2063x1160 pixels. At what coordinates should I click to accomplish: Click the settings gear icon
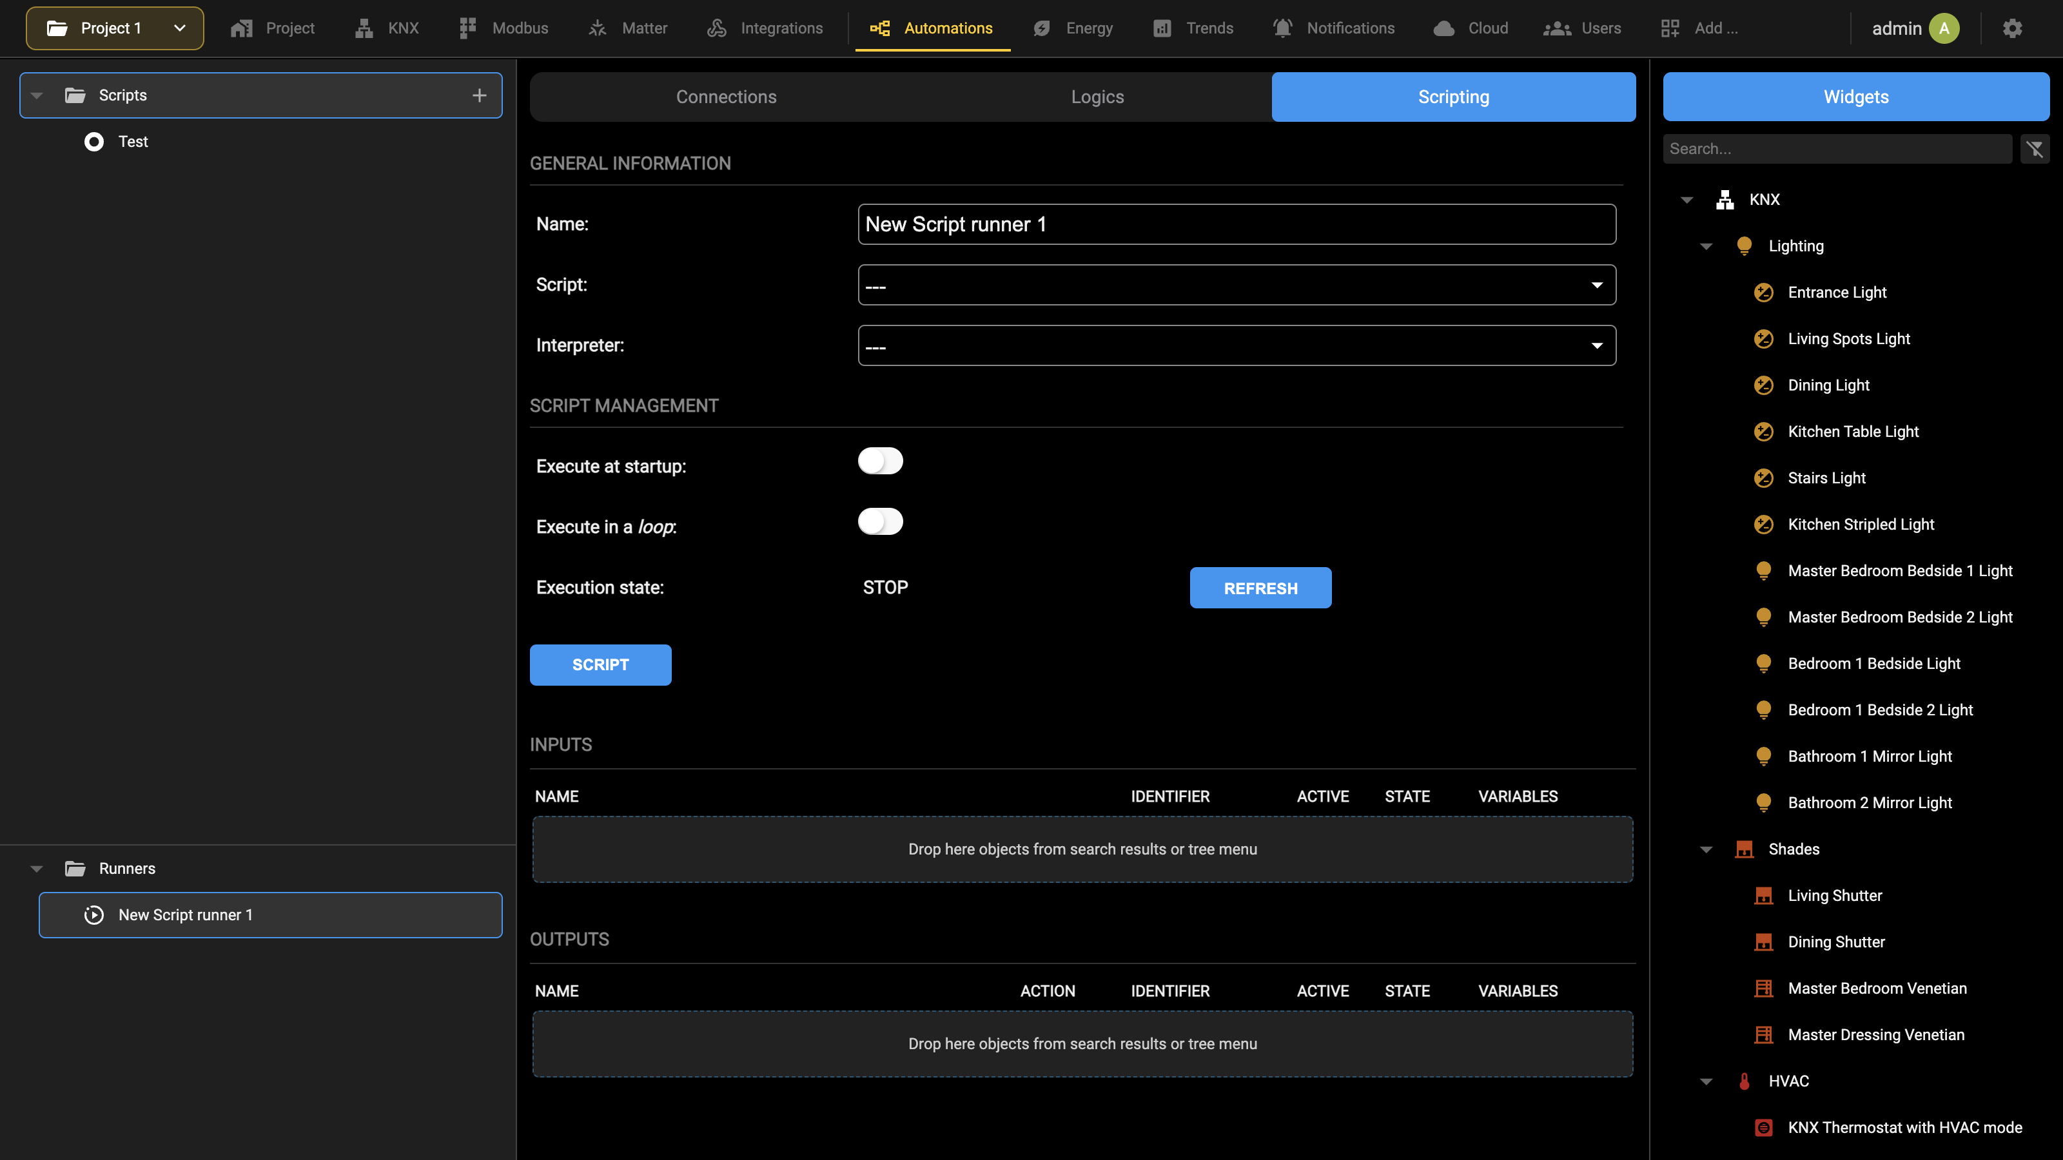(2011, 28)
